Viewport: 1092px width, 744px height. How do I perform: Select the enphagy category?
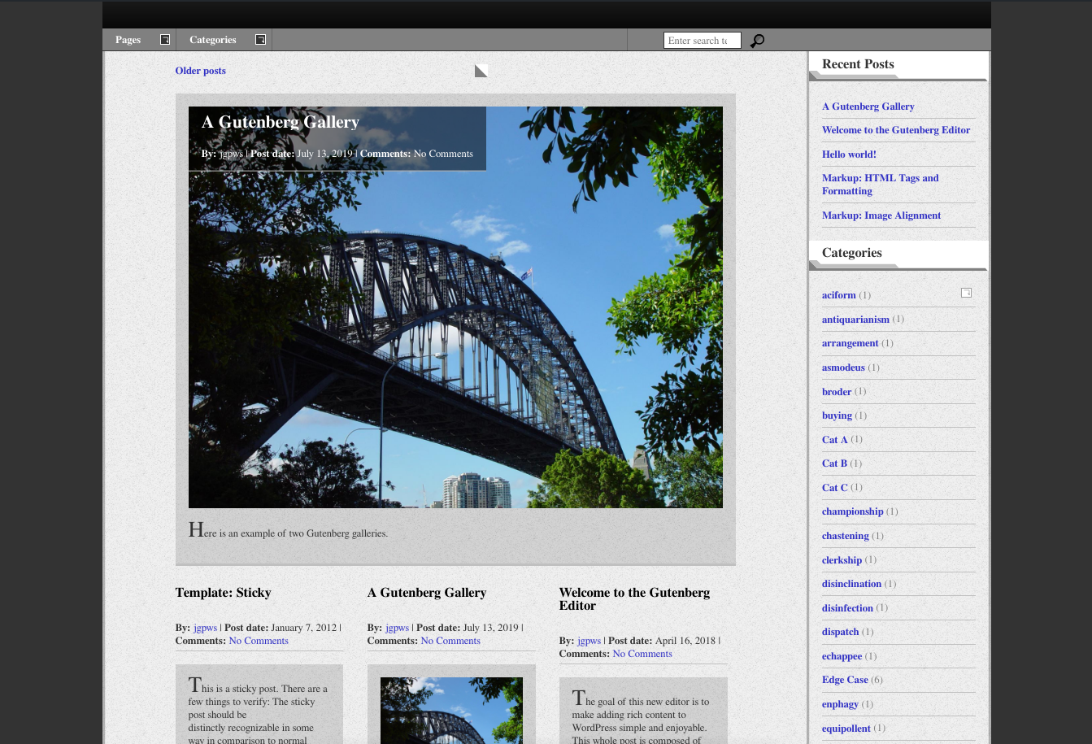click(x=840, y=704)
